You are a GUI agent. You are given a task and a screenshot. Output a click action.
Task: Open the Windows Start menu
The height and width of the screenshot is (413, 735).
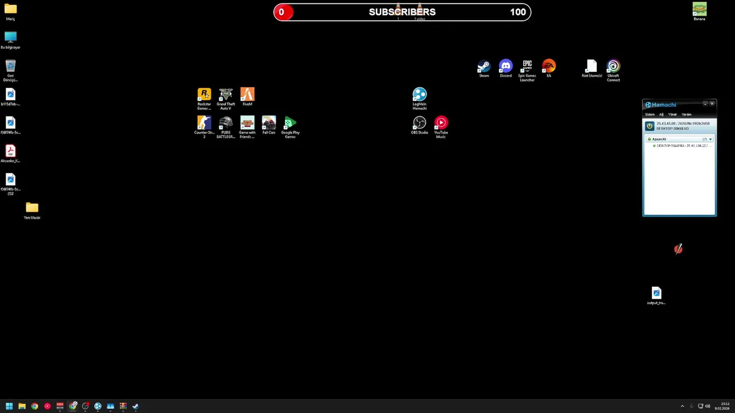[x=9, y=406]
